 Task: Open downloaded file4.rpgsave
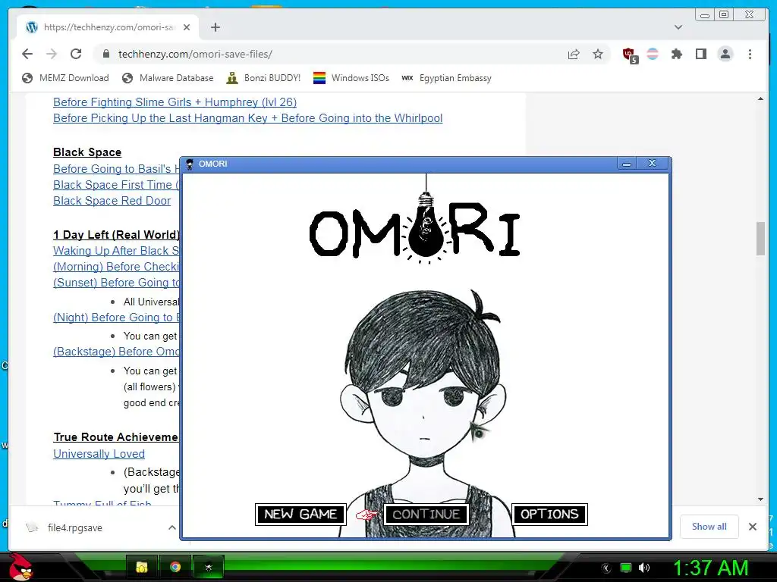pos(74,527)
